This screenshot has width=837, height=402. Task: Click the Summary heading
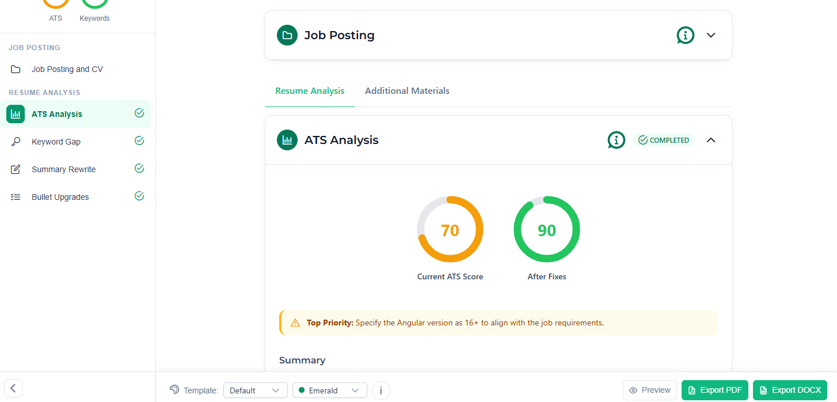coord(302,360)
